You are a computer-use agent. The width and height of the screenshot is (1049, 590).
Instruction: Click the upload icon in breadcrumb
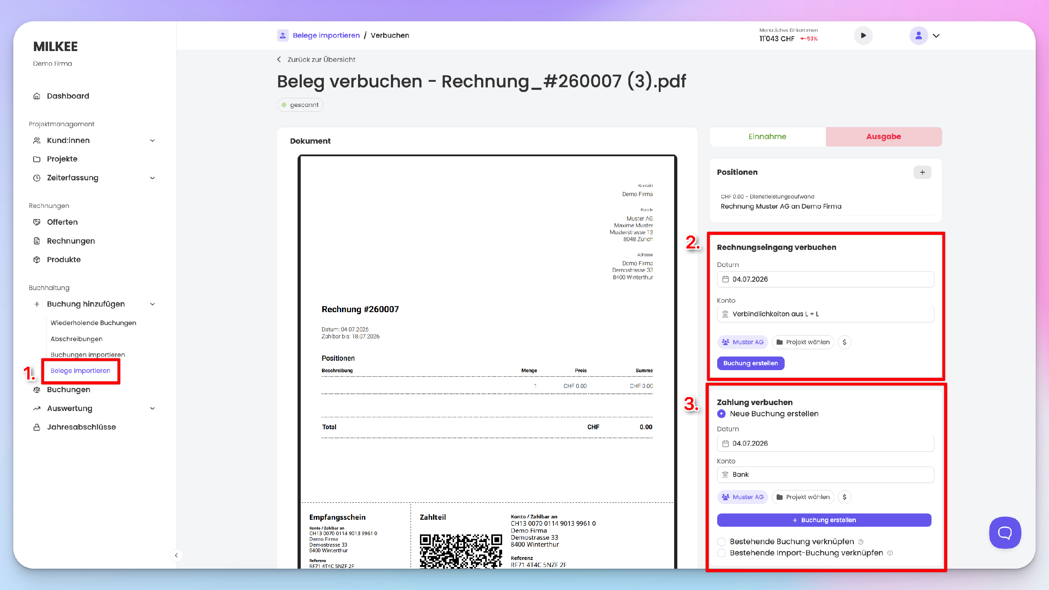(283, 35)
